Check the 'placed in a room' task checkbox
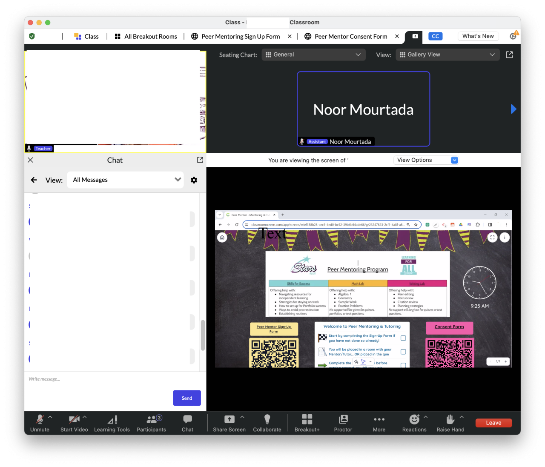 tap(403, 352)
